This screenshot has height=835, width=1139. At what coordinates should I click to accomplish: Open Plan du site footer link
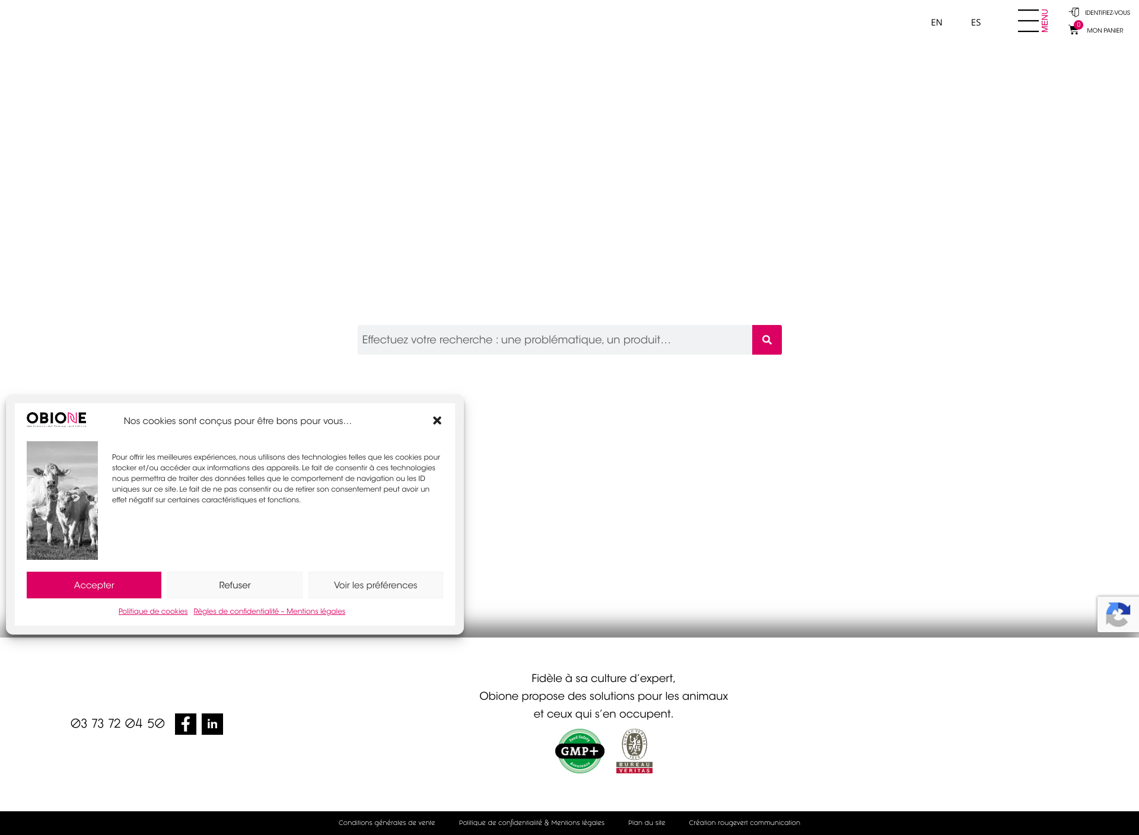(647, 823)
